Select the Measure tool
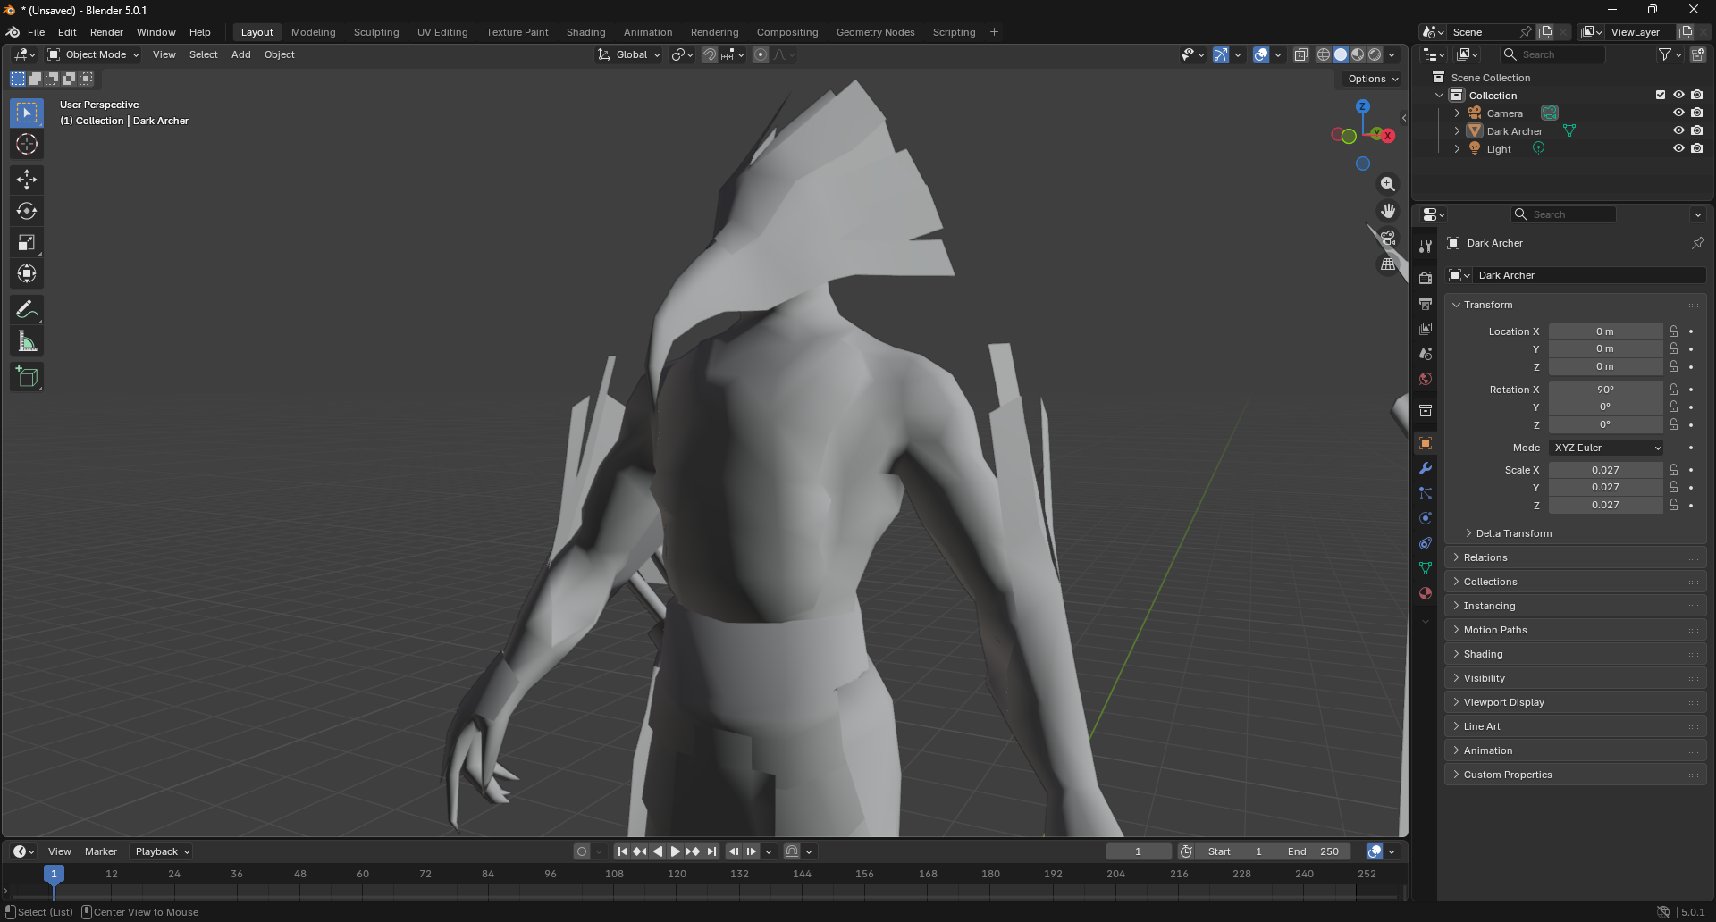Image resolution: width=1716 pixels, height=922 pixels. pyautogui.click(x=27, y=341)
